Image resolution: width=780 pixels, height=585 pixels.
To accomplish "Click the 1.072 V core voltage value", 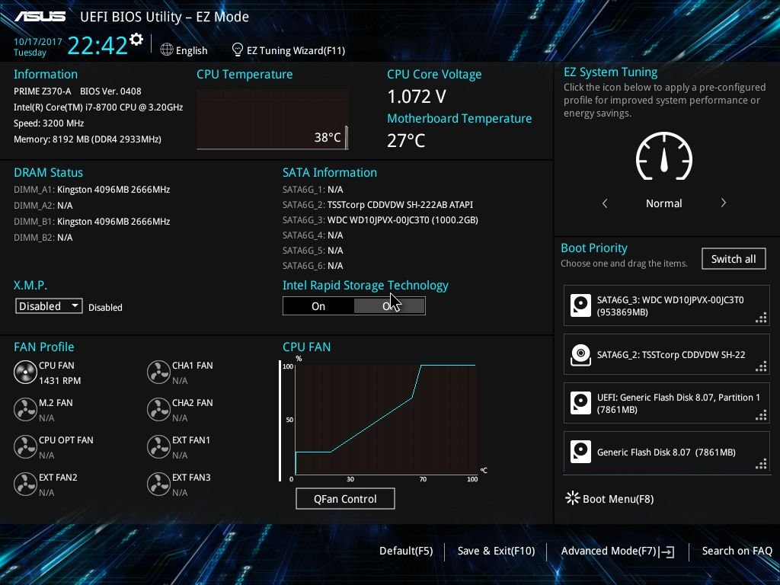I will tap(417, 97).
